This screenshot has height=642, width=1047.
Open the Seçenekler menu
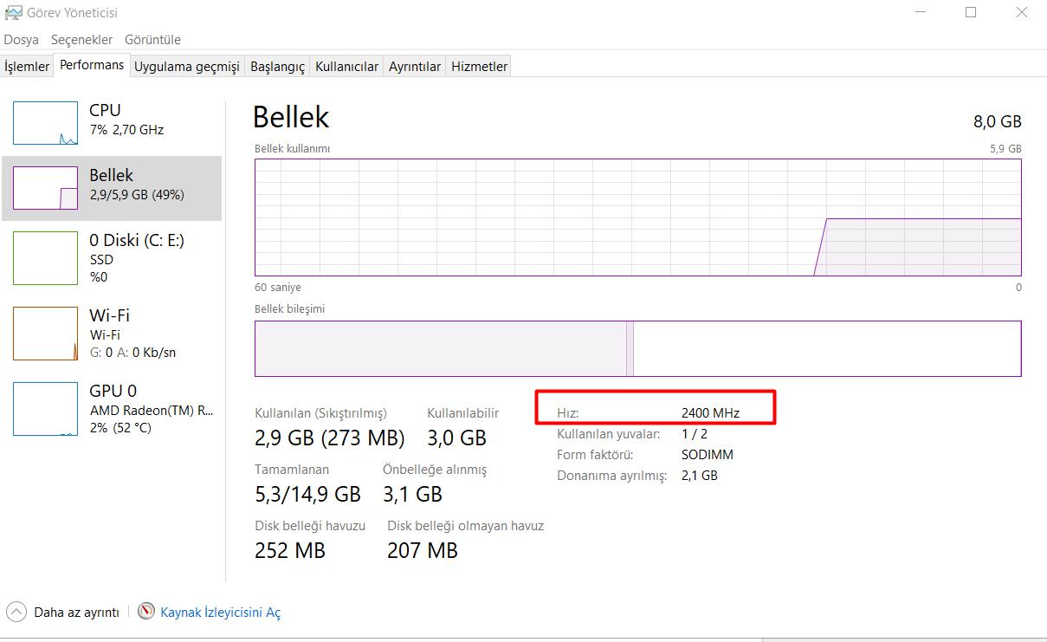click(81, 40)
